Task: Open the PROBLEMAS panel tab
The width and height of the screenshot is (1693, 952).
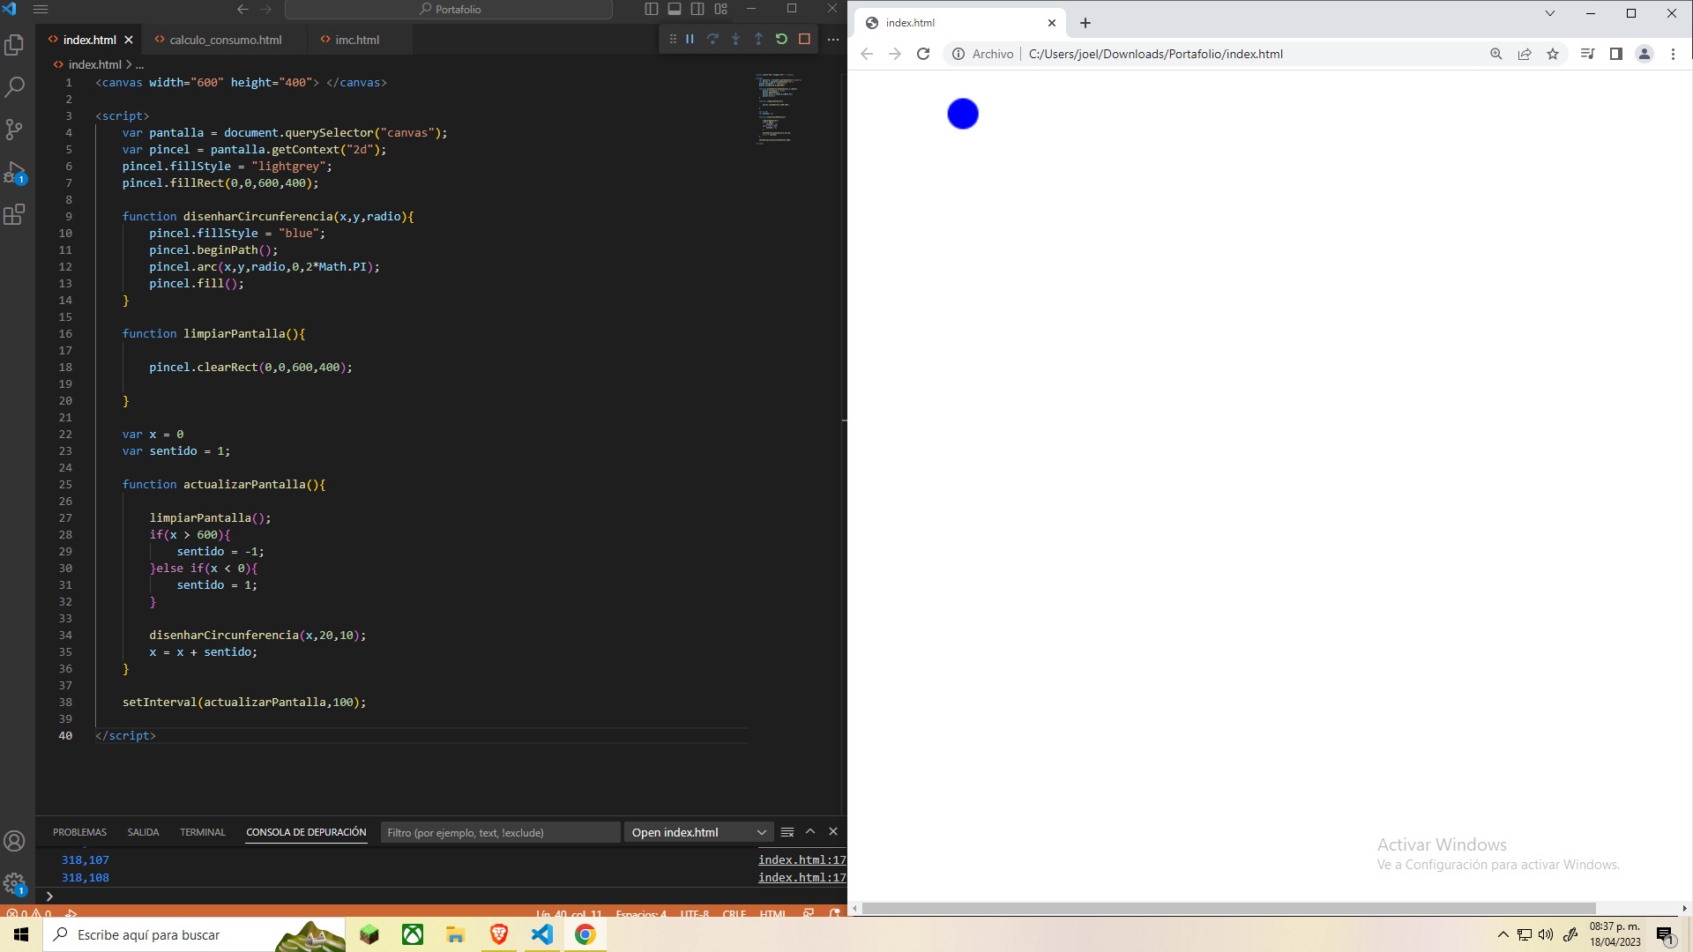Action: 79,832
